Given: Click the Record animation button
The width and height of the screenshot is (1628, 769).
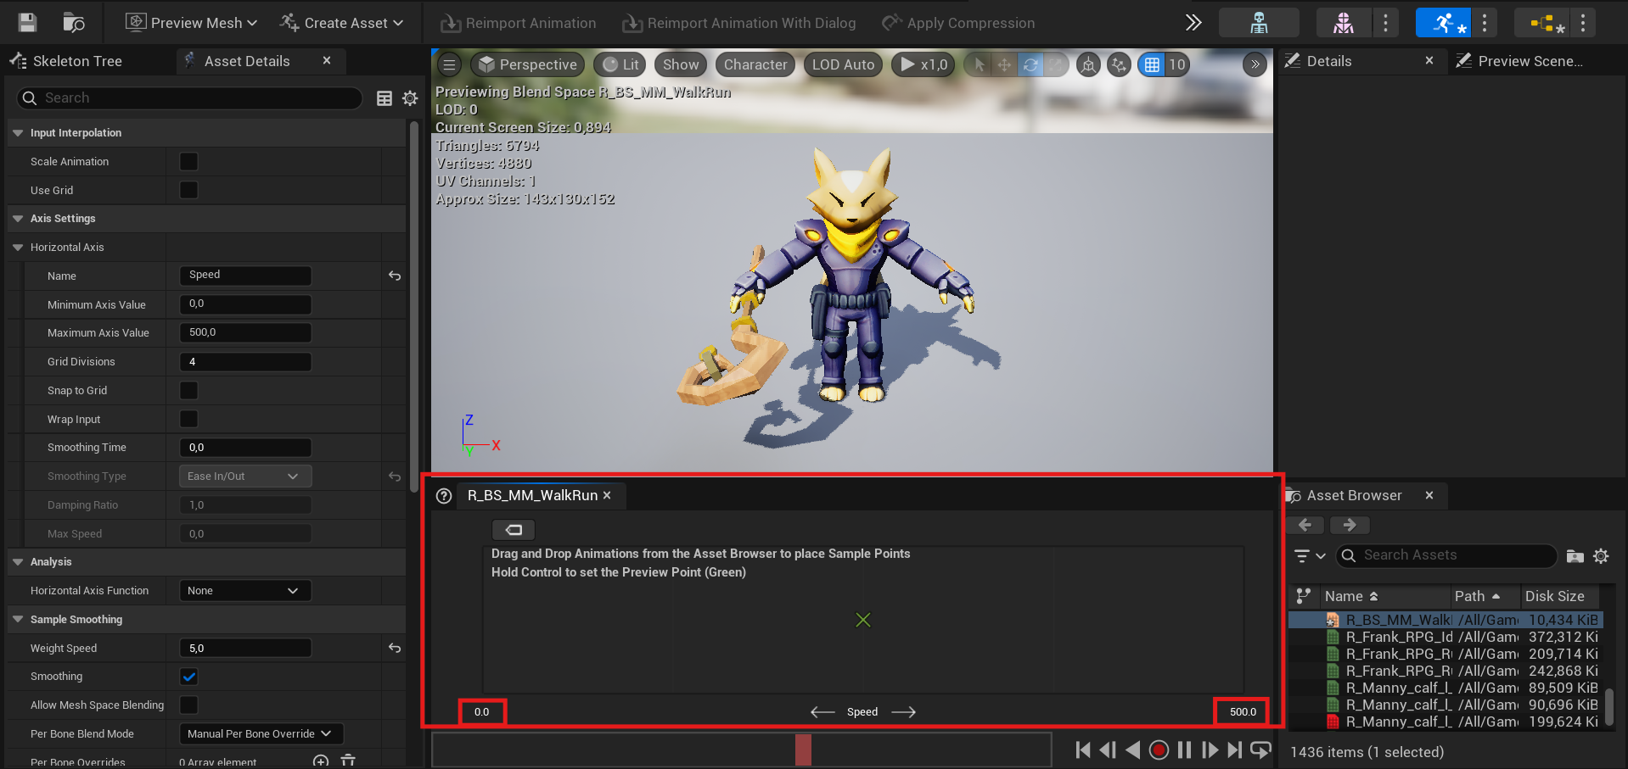Looking at the screenshot, I should click(x=1159, y=750).
